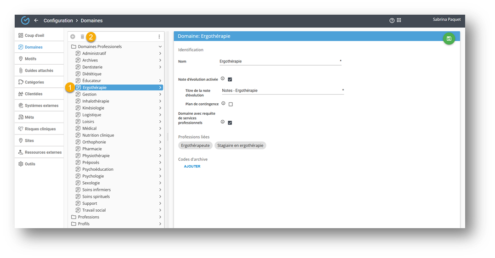495x258 pixels.
Task: Select the Ergothérapeute profession chip
Action: tap(195, 146)
